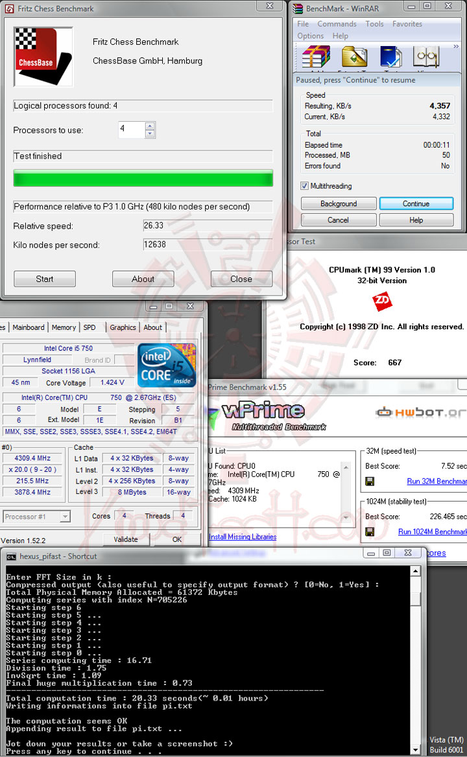The image size is (467, 757).
Task: Click the Intel Core i5 750 name field
Action: point(68,348)
